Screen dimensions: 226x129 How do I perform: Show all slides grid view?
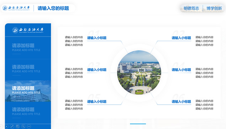click(x=17, y=126)
